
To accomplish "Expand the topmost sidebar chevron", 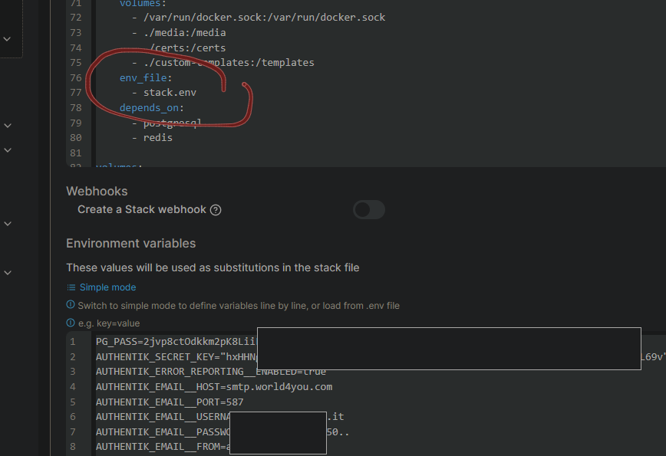I will pos(8,38).
